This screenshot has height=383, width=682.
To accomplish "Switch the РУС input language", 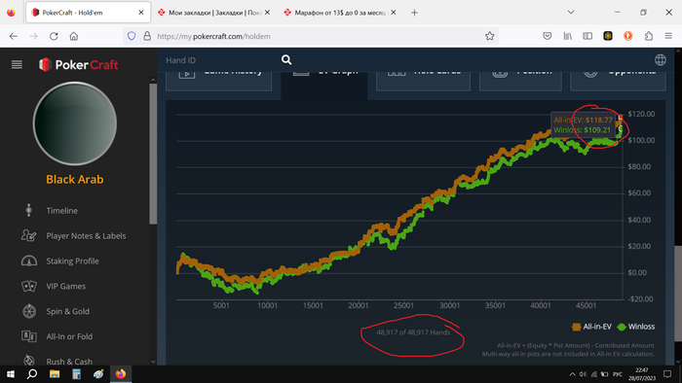I will pyautogui.click(x=618, y=374).
